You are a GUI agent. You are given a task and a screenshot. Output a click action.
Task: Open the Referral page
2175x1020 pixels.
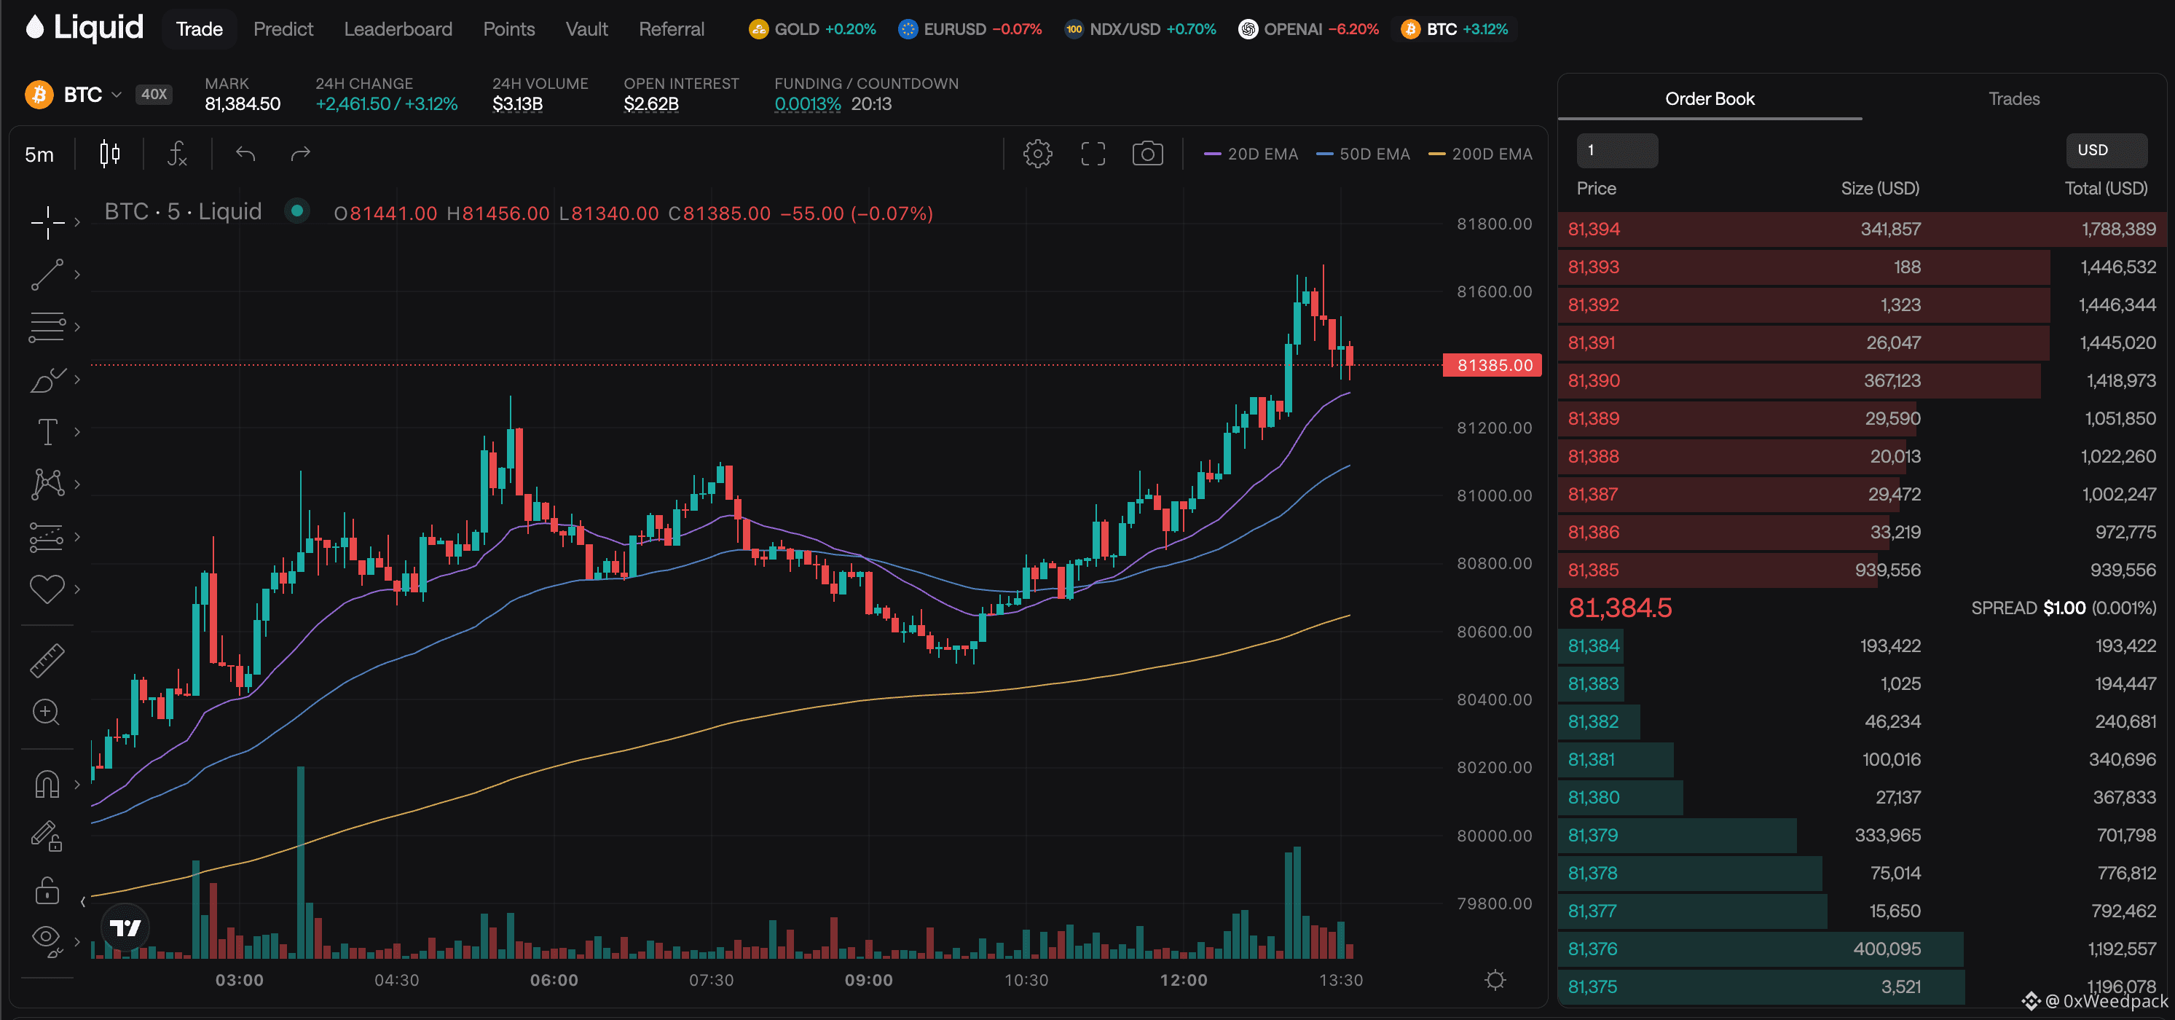click(672, 28)
